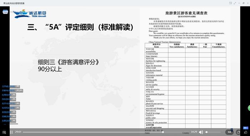Open the playback speed (倍速) button
This screenshot has width=250, height=136.
point(229,132)
